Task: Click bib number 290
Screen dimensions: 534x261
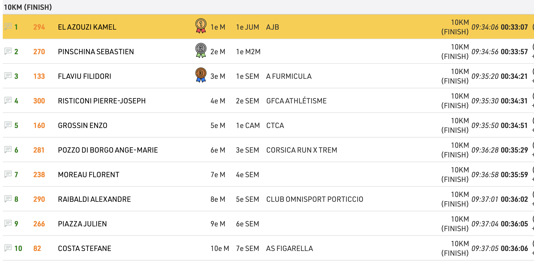Action: (x=39, y=199)
